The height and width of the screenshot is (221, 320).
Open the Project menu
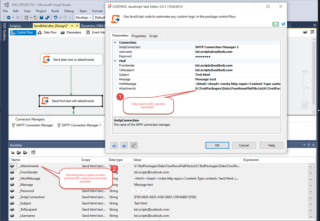pyautogui.click(x=41, y=11)
